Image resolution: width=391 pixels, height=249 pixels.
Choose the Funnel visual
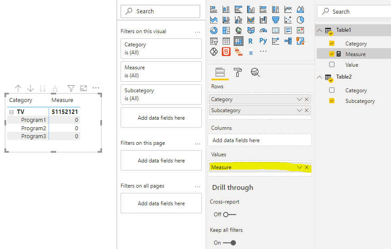point(276,20)
